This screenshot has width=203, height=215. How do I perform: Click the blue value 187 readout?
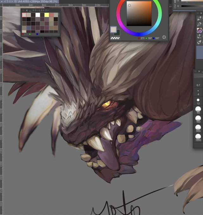pyautogui.click(x=156, y=38)
